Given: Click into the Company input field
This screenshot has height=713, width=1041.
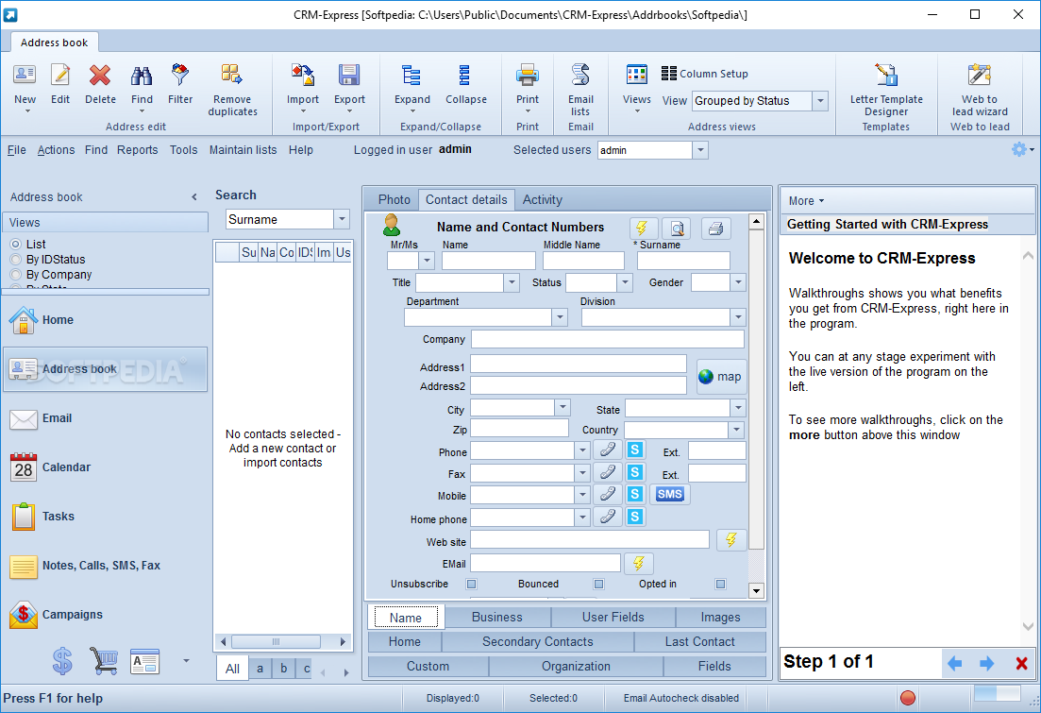Looking at the screenshot, I should (608, 340).
